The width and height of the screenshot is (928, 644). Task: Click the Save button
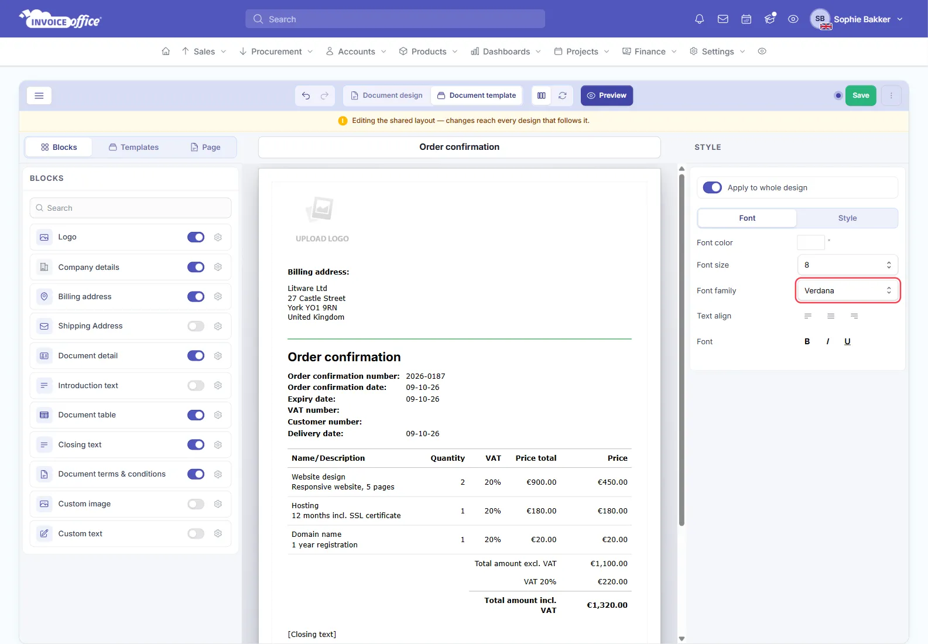coord(861,95)
